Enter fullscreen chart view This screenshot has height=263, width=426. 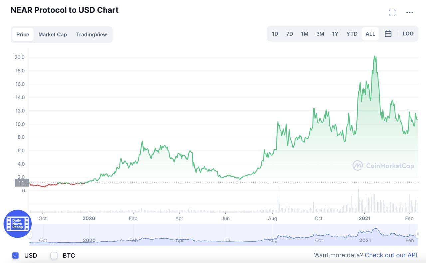[392, 13]
